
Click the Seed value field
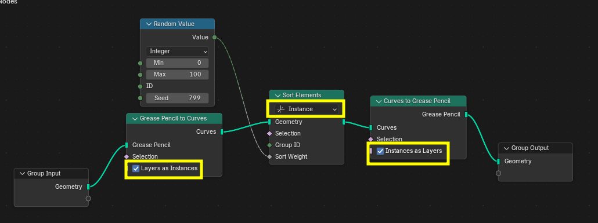click(x=177, y=98)
